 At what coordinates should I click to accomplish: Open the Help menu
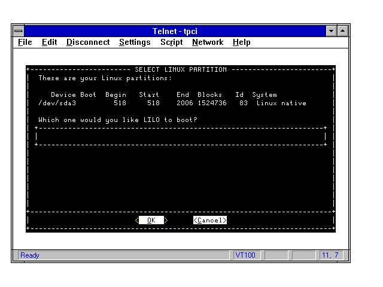[x=241, y=42]
